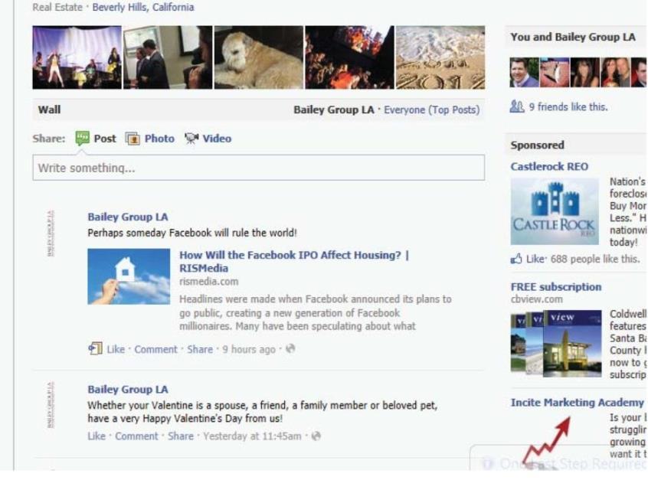The width and height of the screenshot is (648, 480).
Task: Open the sleeping dog photo thumbnail
Action: pyautogui.click(x=259, y=57)
